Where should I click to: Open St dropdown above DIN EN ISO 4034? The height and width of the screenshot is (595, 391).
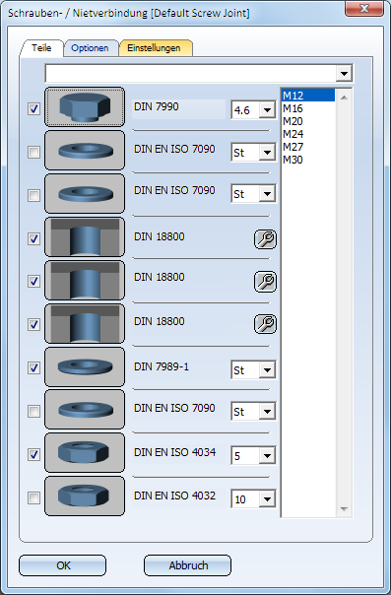(x=267, y=412)
